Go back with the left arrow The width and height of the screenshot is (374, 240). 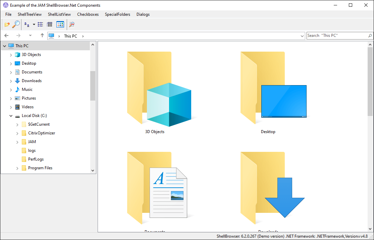pos(6,36)
